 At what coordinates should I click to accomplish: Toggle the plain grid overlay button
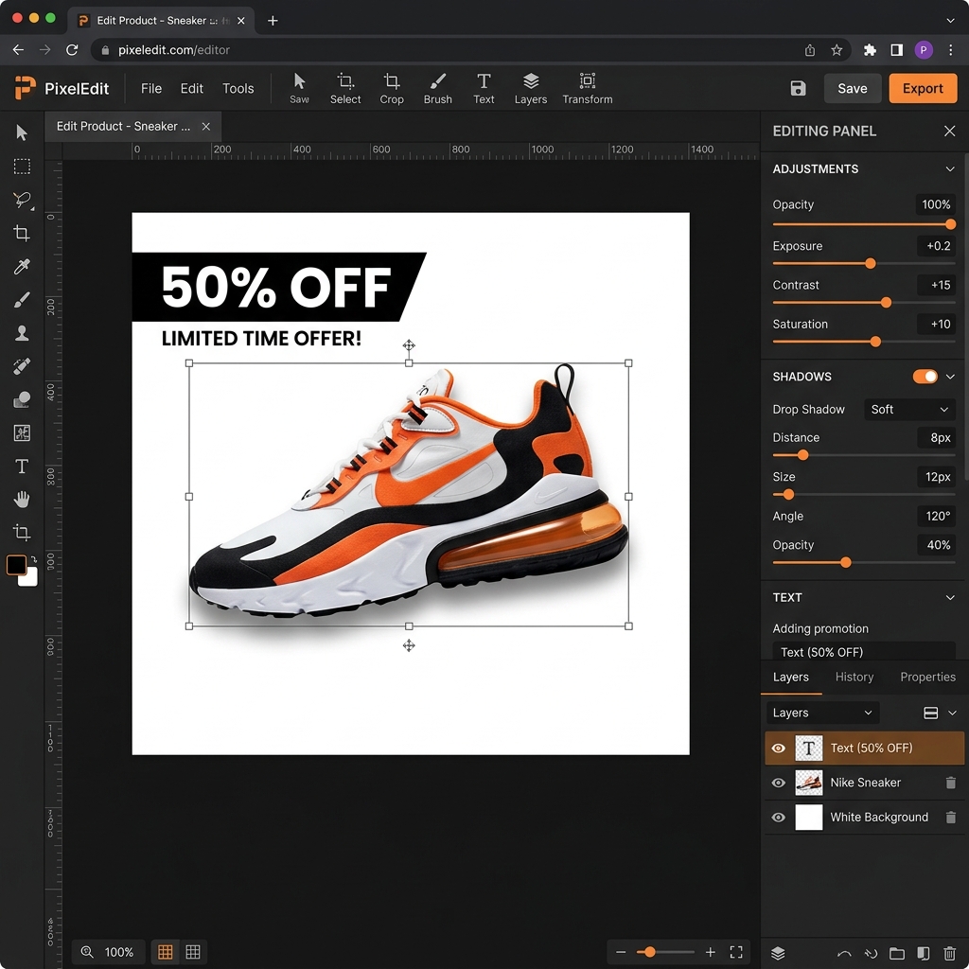193,952
